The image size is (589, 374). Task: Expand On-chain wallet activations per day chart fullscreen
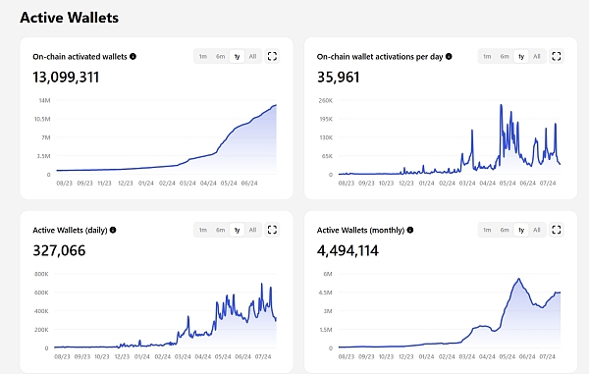point(557,56)
